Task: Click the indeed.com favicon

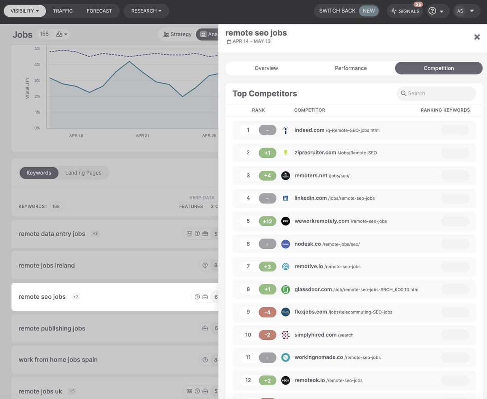Action: (x=286, y=130)
